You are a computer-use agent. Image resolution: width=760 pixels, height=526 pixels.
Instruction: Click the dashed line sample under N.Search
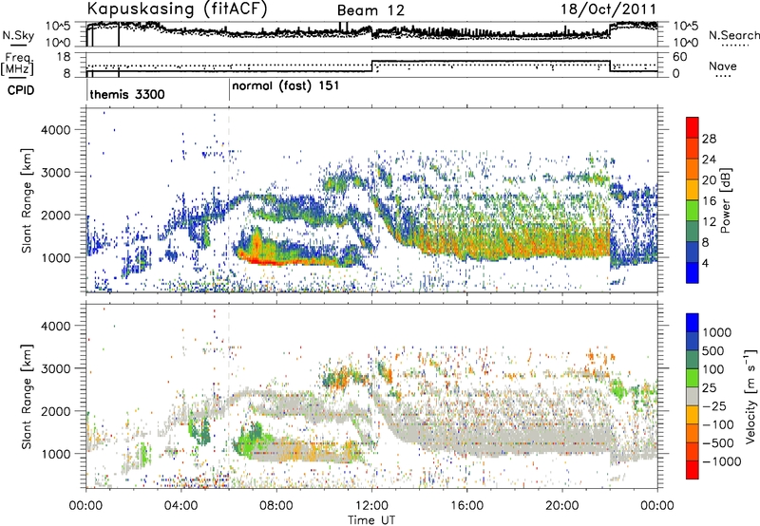[x=734, y=46]
